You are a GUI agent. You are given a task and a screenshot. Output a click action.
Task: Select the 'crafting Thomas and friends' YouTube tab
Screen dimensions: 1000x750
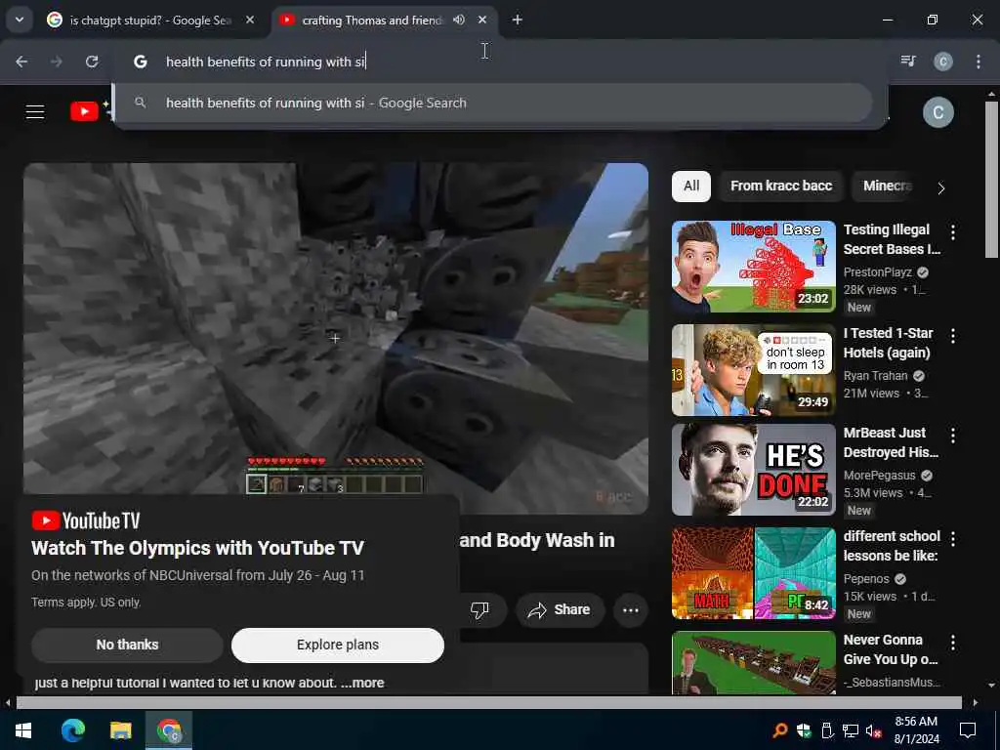(371, 21)
